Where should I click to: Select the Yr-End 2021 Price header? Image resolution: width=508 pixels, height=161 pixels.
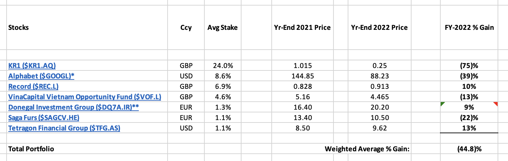(x=303, y=27)
